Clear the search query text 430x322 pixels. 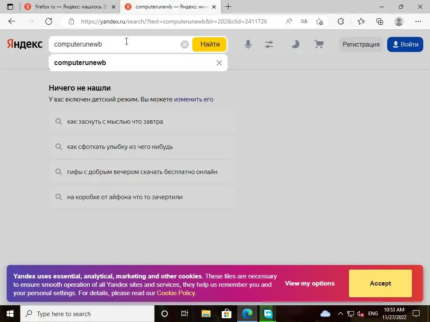point(185,44)
